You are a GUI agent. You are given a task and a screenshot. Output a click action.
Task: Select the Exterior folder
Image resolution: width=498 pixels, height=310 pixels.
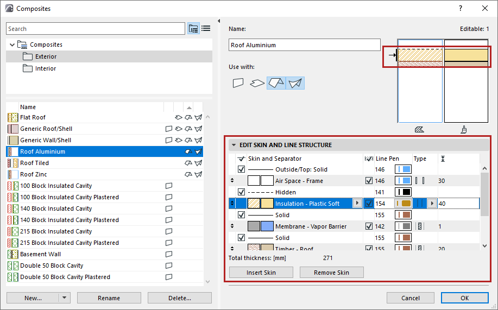(x=109, y=56)
